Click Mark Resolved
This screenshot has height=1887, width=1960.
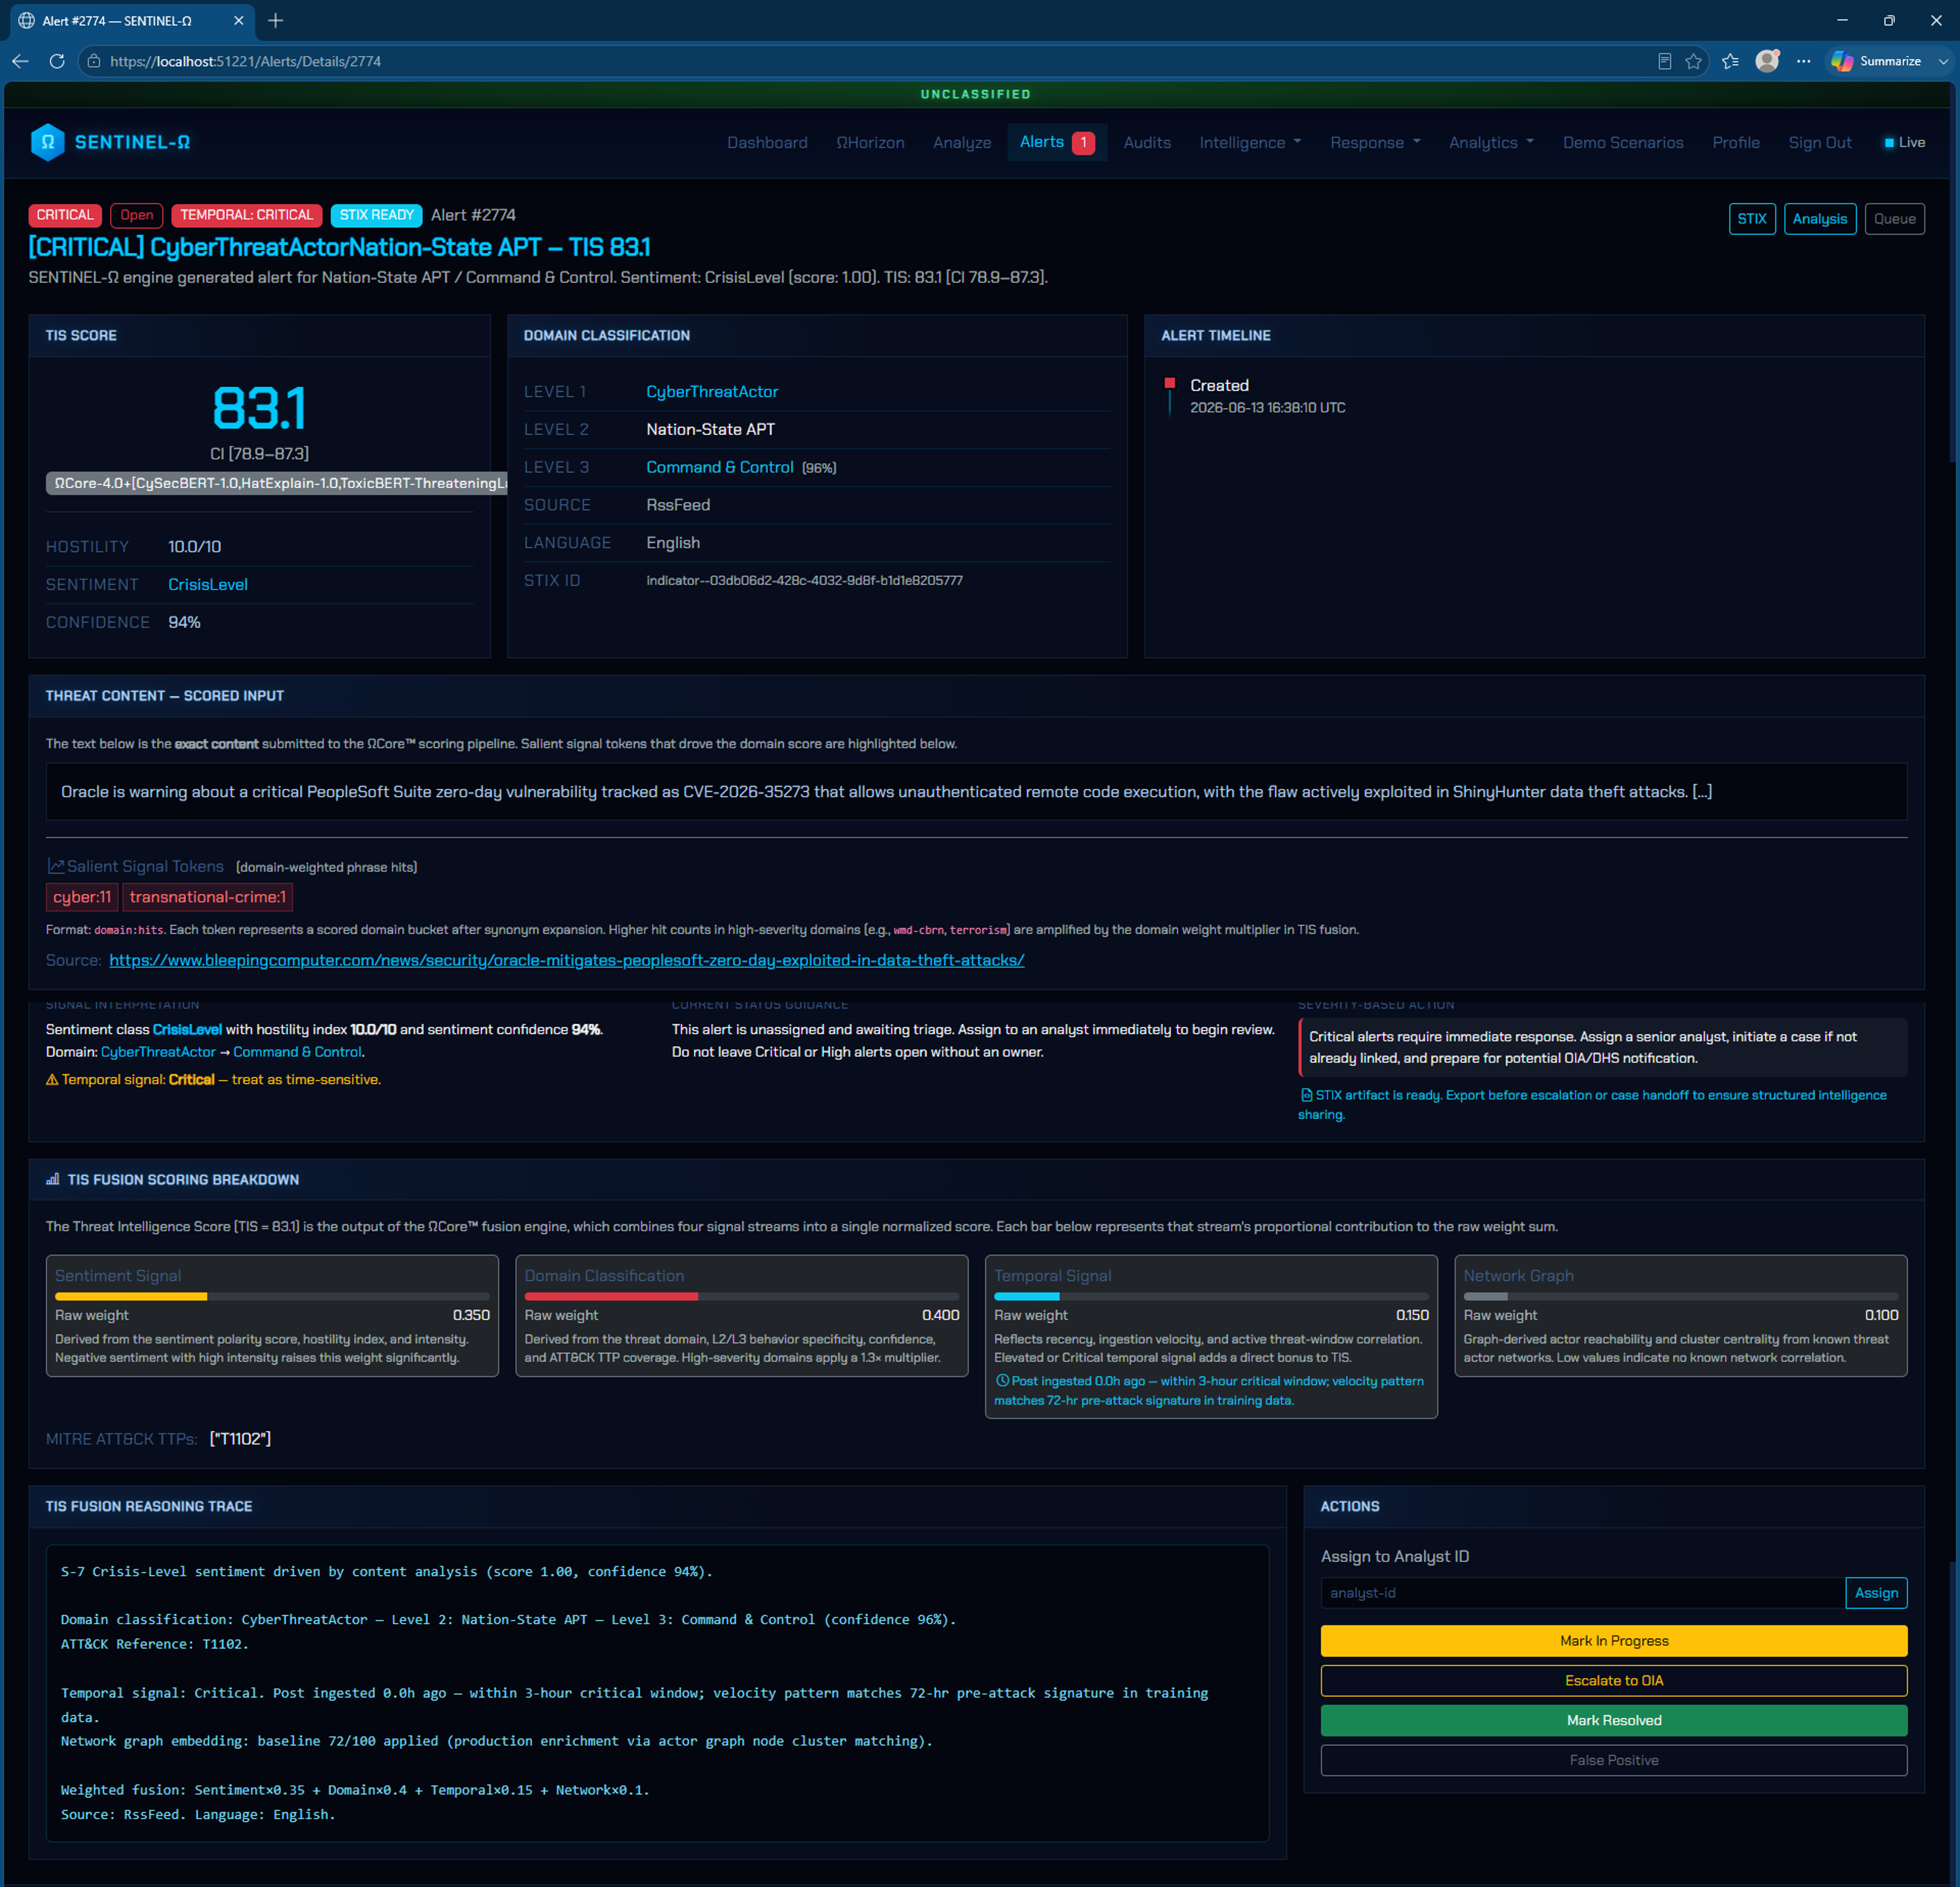[x=1614, y=1721]
